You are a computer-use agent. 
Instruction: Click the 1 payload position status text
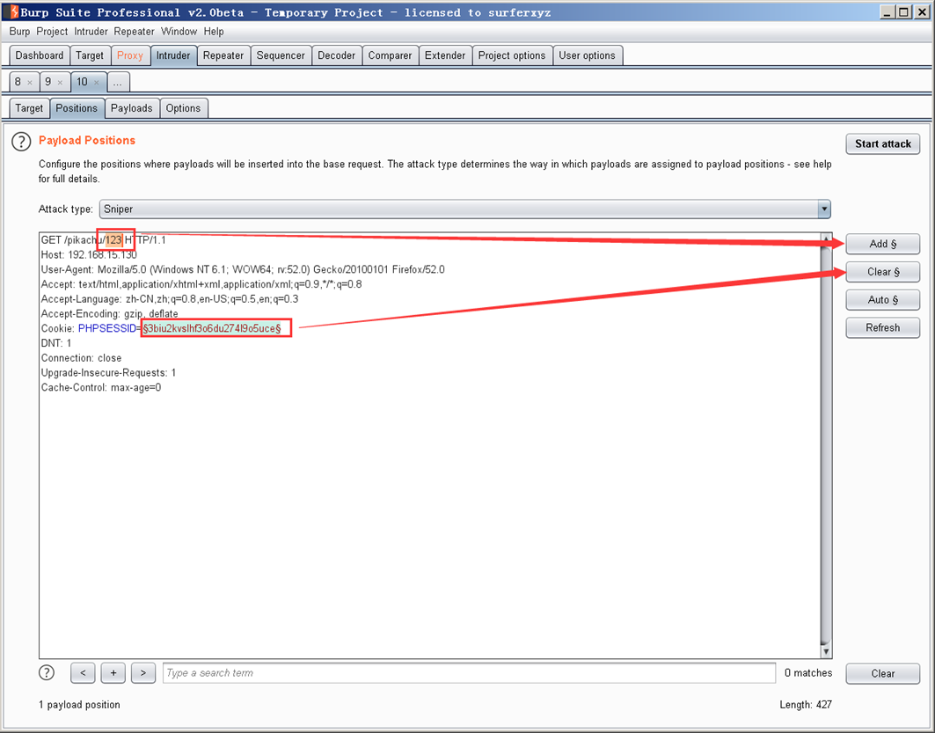(x=79, y=705)
